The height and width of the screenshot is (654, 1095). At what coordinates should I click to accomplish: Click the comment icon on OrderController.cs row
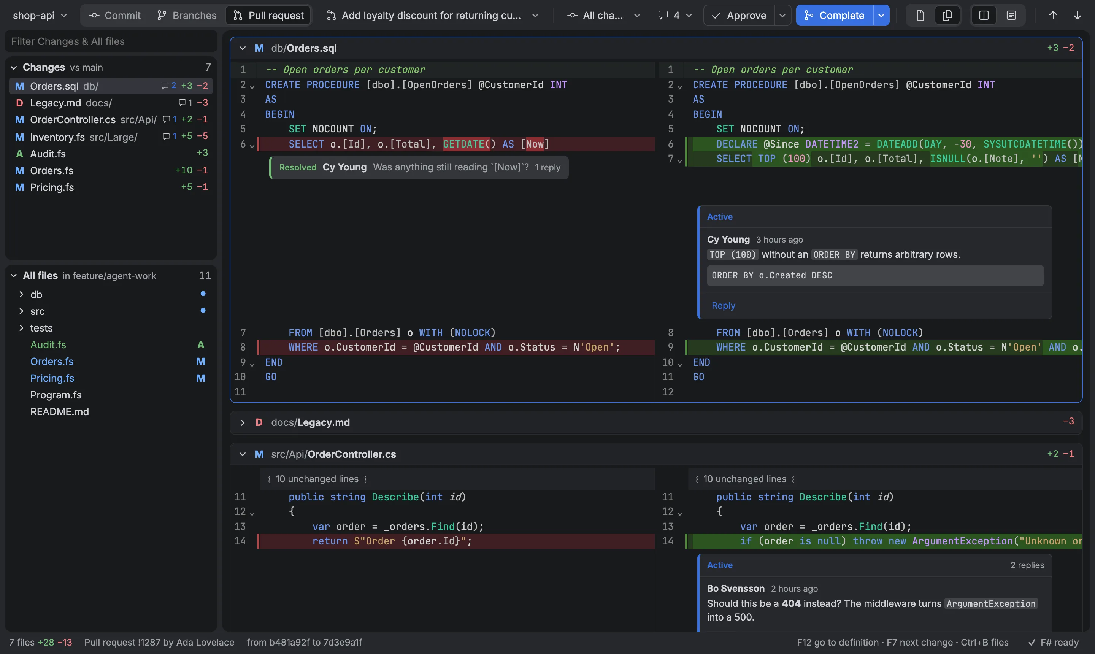(x=166, y=119)
